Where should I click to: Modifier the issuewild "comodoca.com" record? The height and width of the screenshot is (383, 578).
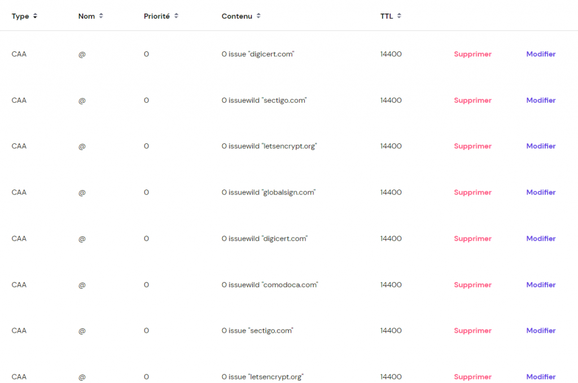[541, 285]
